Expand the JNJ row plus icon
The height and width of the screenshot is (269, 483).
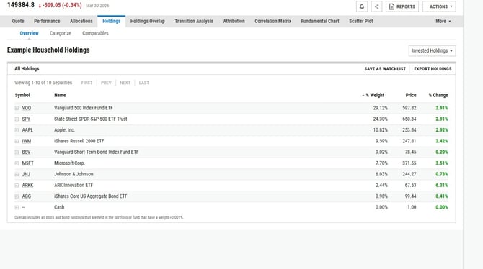point(17,174)
